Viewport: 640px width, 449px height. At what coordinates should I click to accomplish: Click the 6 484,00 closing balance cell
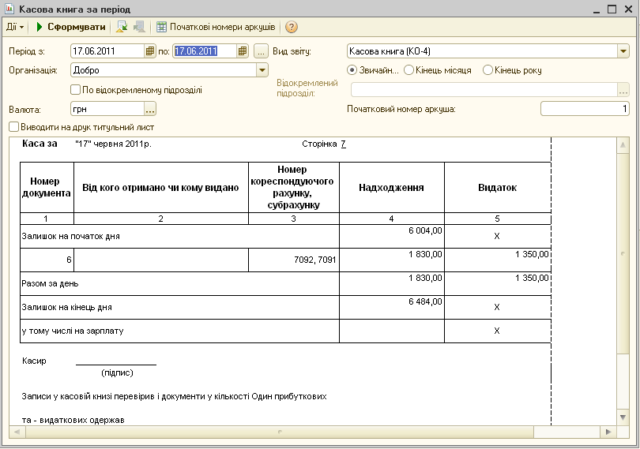click(x=391, y=308)
